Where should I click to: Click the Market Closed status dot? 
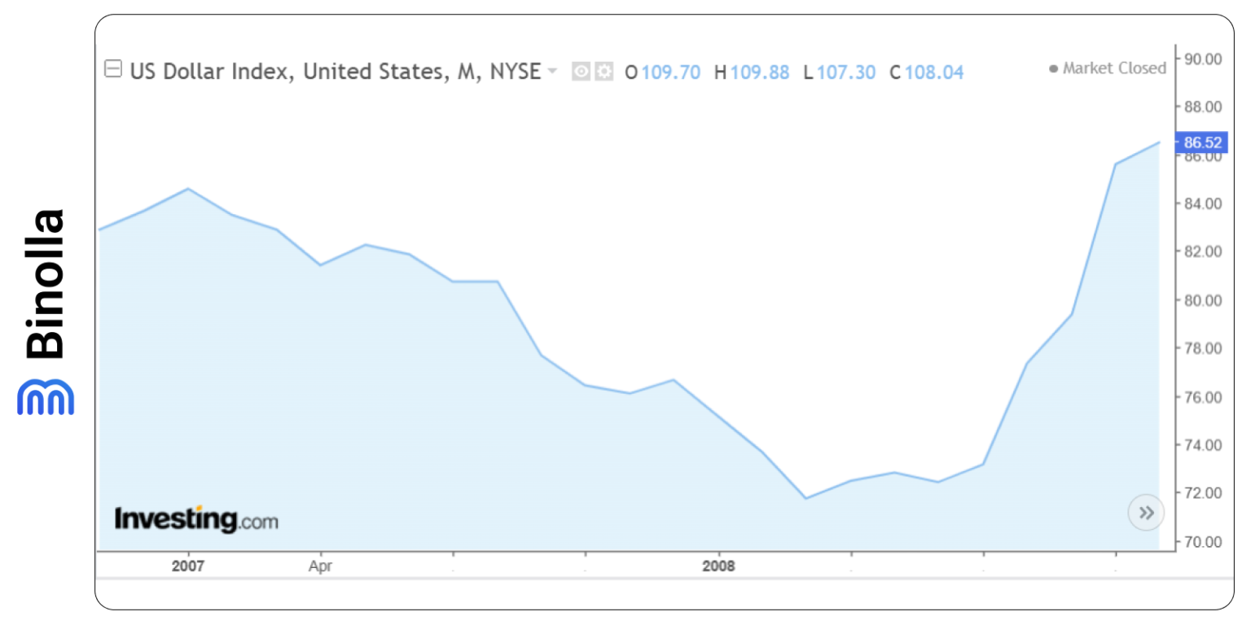(1053, 68)
